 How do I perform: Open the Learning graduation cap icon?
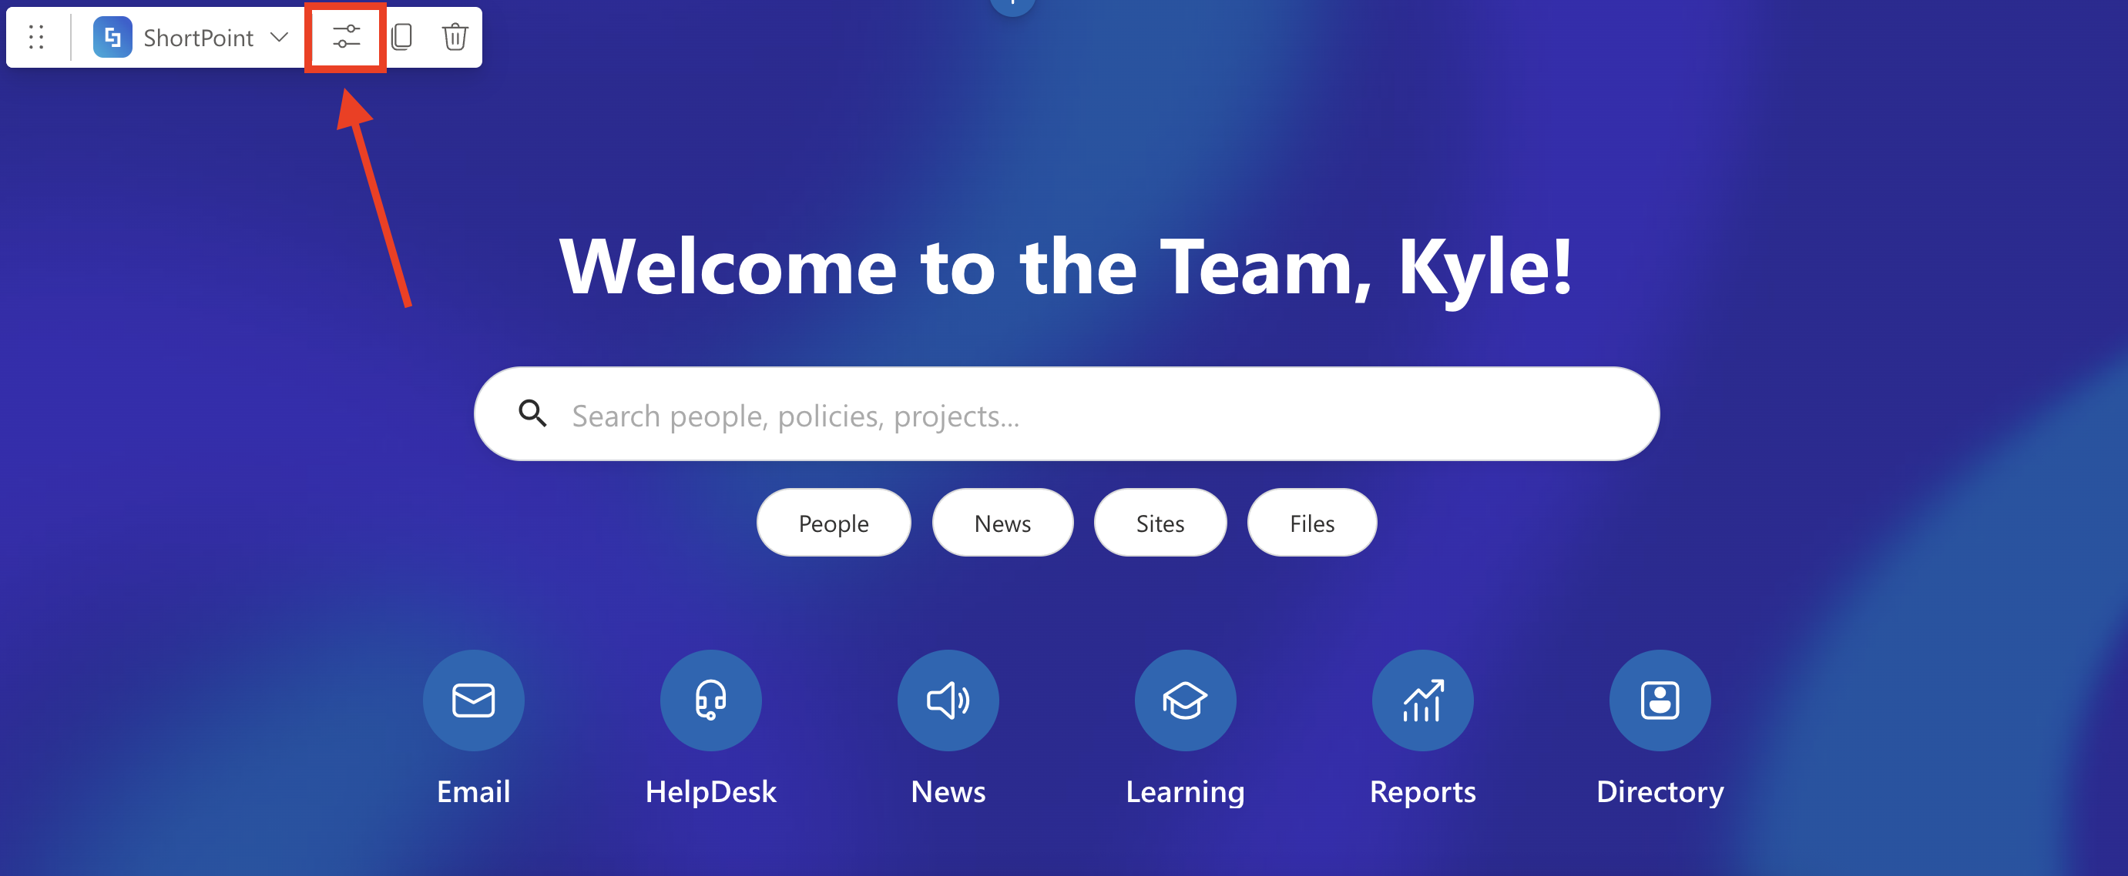pos(1185,700)
